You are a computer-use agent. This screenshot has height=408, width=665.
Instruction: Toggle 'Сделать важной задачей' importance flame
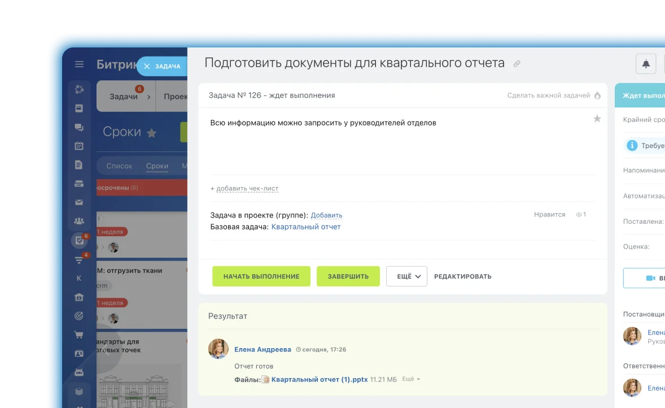(x=597, y=96)
